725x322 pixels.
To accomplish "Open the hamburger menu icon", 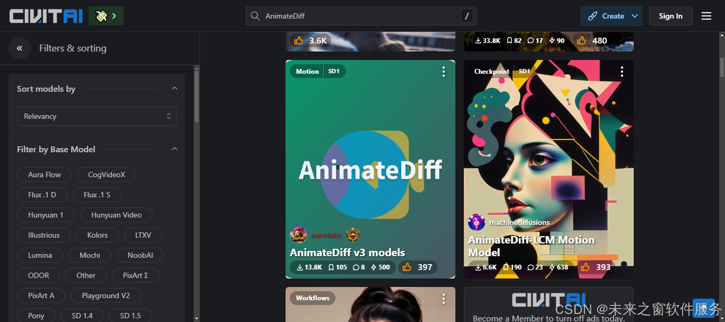I will (706, 16).
